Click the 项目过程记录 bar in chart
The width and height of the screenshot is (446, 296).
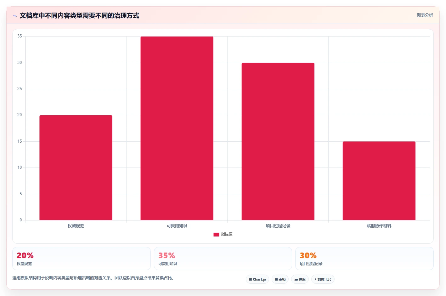click(278, 141)
